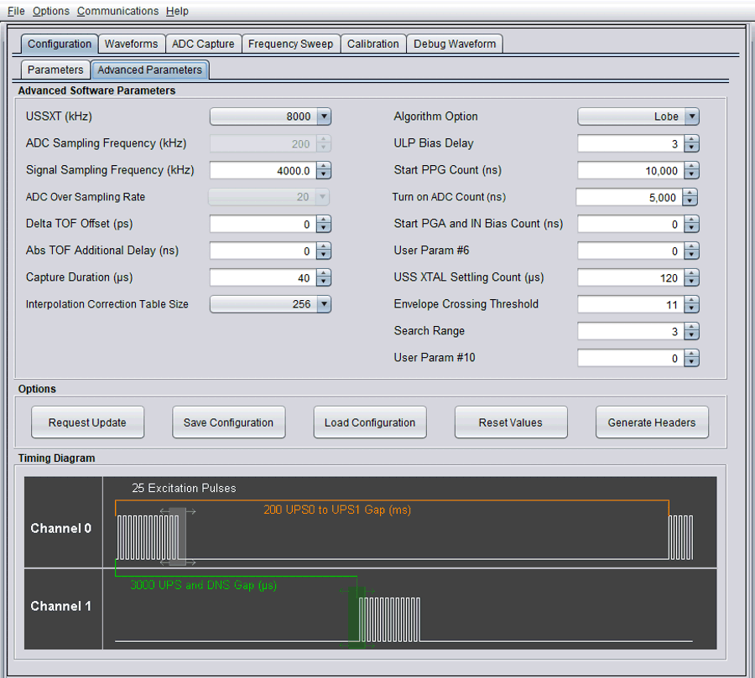Open the Communications menu

pos(117,11)
